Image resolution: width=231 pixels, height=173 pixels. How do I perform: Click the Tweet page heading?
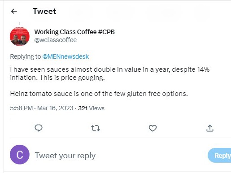point(44,11)
